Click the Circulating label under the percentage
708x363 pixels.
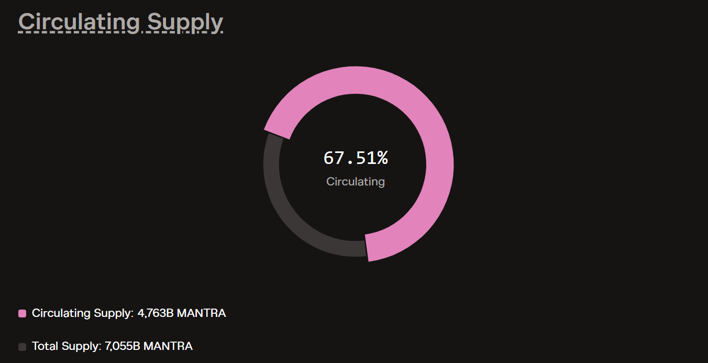coord(356,182)
